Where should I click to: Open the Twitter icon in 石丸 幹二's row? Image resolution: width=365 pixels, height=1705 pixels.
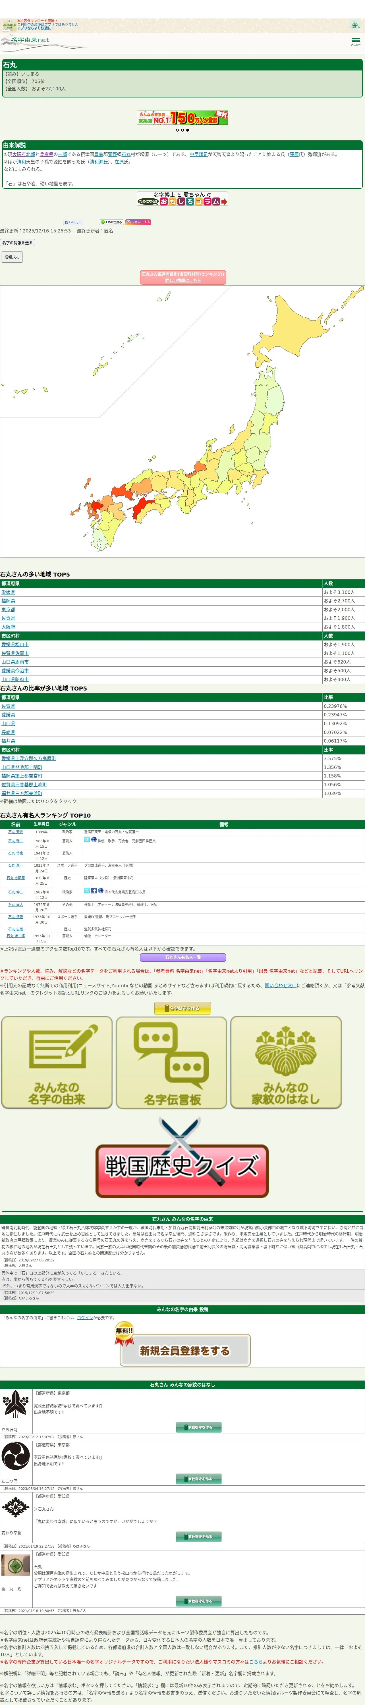(87, 839)
